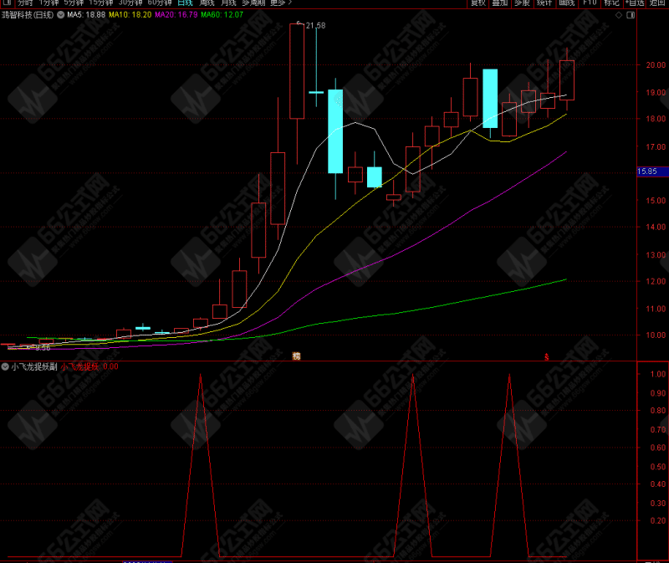
Task: Click the MA60: 12.07 indicator label
Action: pos(222,14)
